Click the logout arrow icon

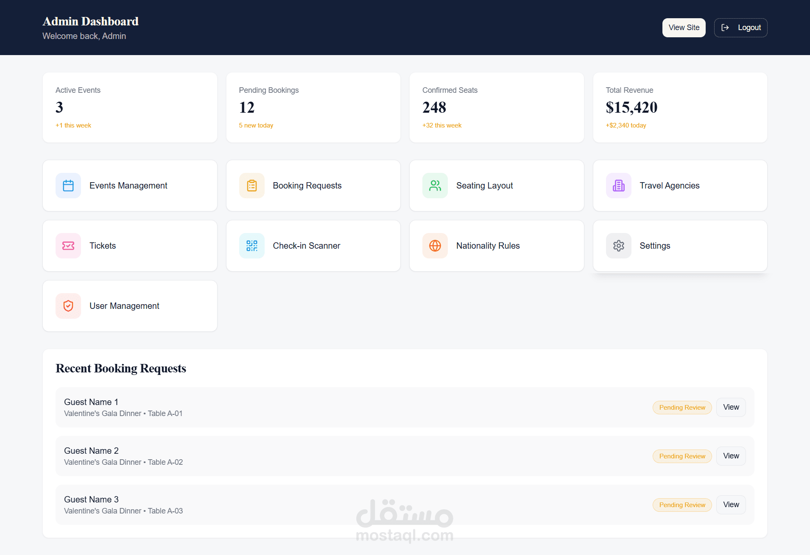tap(725, 28)
